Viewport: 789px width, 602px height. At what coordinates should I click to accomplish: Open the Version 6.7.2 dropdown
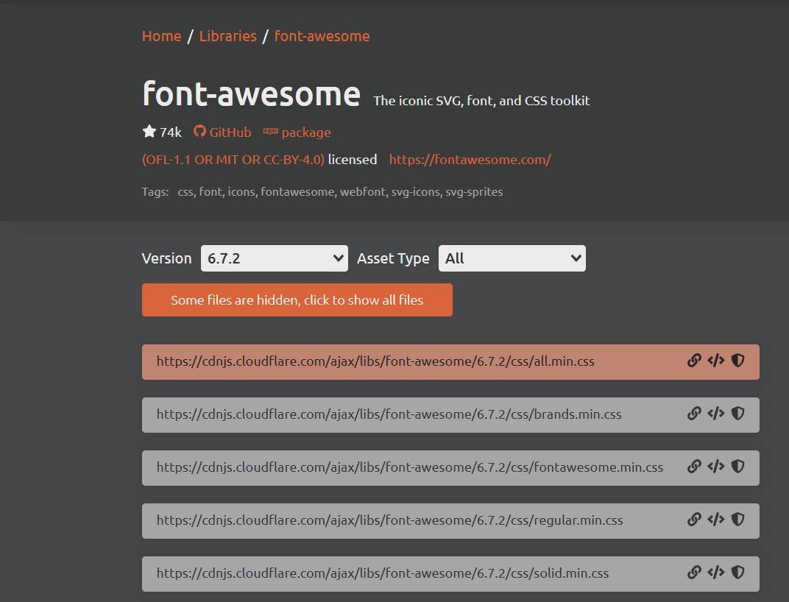[x=275, y=258]
